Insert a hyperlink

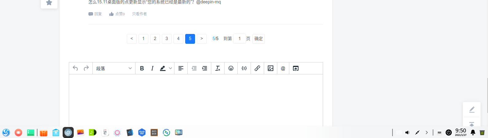(257, 68)
